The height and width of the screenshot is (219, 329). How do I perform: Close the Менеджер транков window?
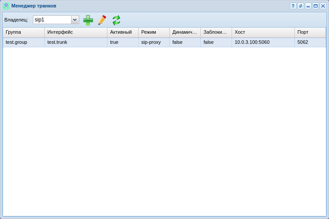pyautogui.click(x=323, y=6)
